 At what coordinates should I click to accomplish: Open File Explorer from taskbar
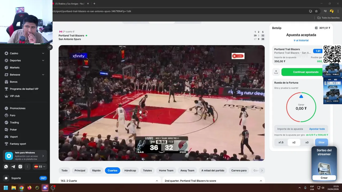[x=14, y=188]
